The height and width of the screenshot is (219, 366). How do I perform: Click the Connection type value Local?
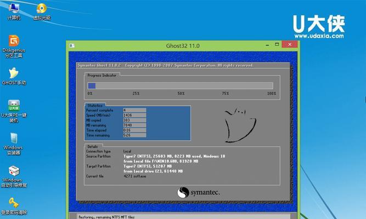pos(127,151)
